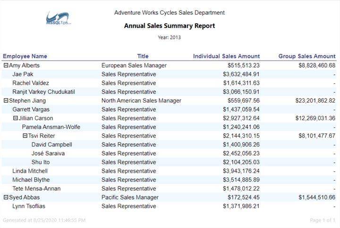Click the name Pamela Ansman-Wolfe

(x=51, y=127)
